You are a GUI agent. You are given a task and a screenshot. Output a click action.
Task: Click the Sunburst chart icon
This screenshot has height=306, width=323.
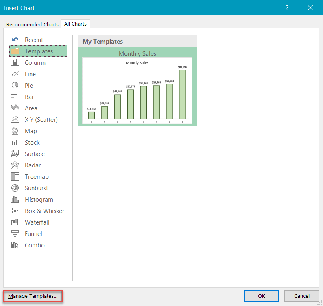(x=15, y=188)
